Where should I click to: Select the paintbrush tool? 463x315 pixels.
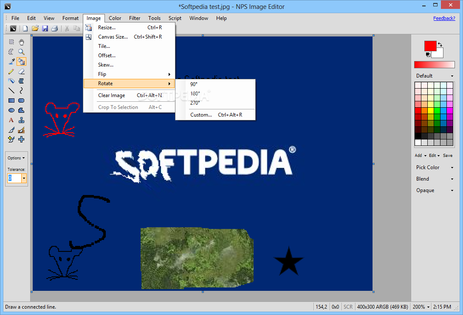(11, 130)
